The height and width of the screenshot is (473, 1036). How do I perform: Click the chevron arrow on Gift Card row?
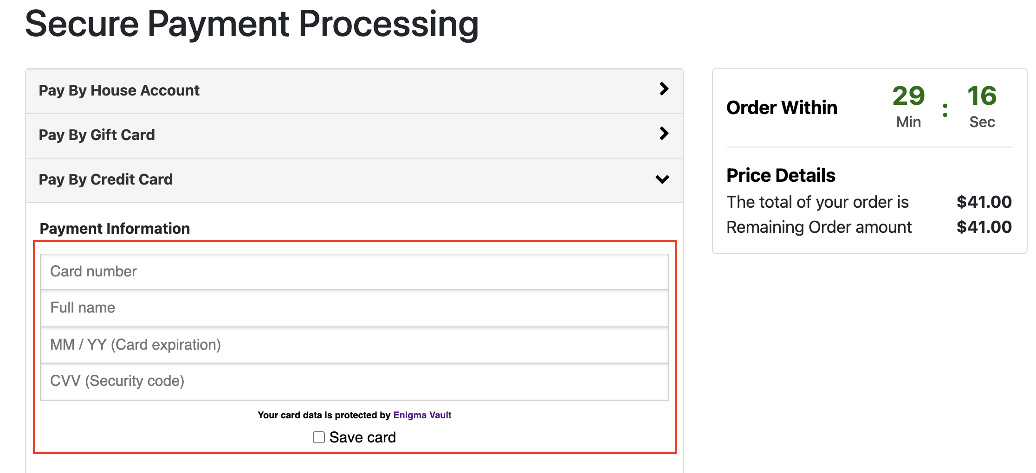(664, 134)
